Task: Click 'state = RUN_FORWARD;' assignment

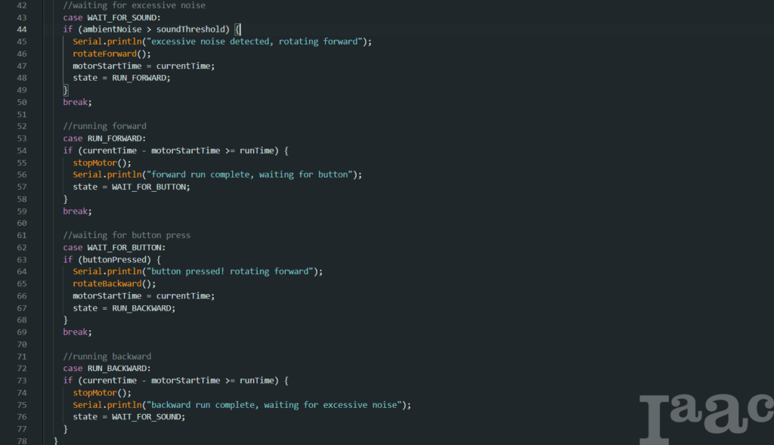Action: click(121, 78)
